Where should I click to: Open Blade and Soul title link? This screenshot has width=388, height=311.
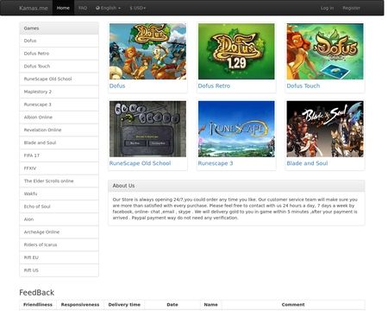(307, 163)
